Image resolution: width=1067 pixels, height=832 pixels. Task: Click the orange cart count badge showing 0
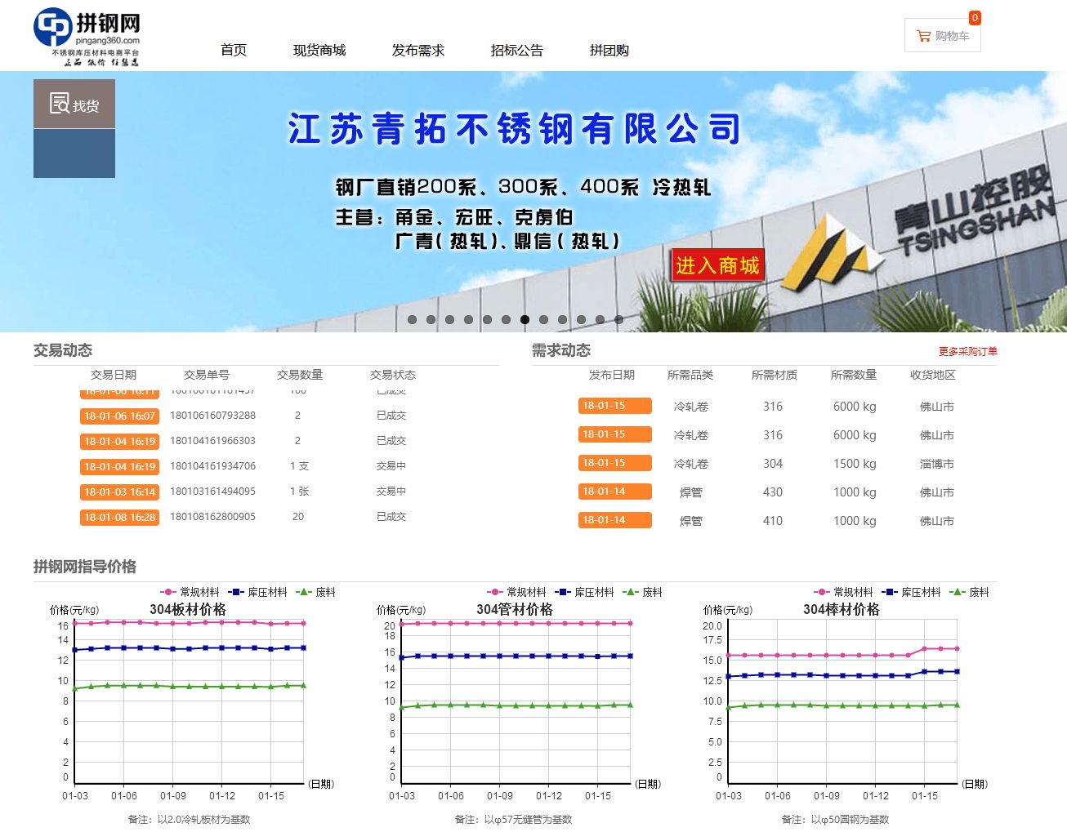pos(975,18)
